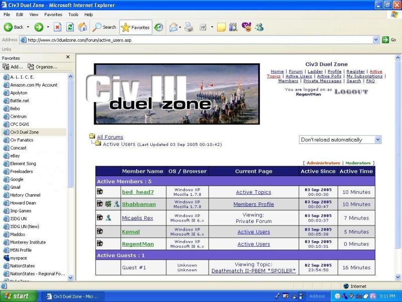
Task: Click Organize... in Favorites panel
Action: (43, 67)
